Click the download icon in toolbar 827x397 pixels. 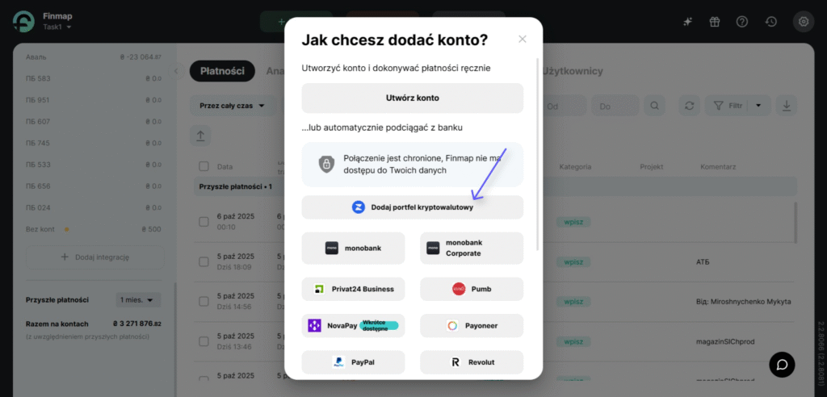(x=787, y=106)
